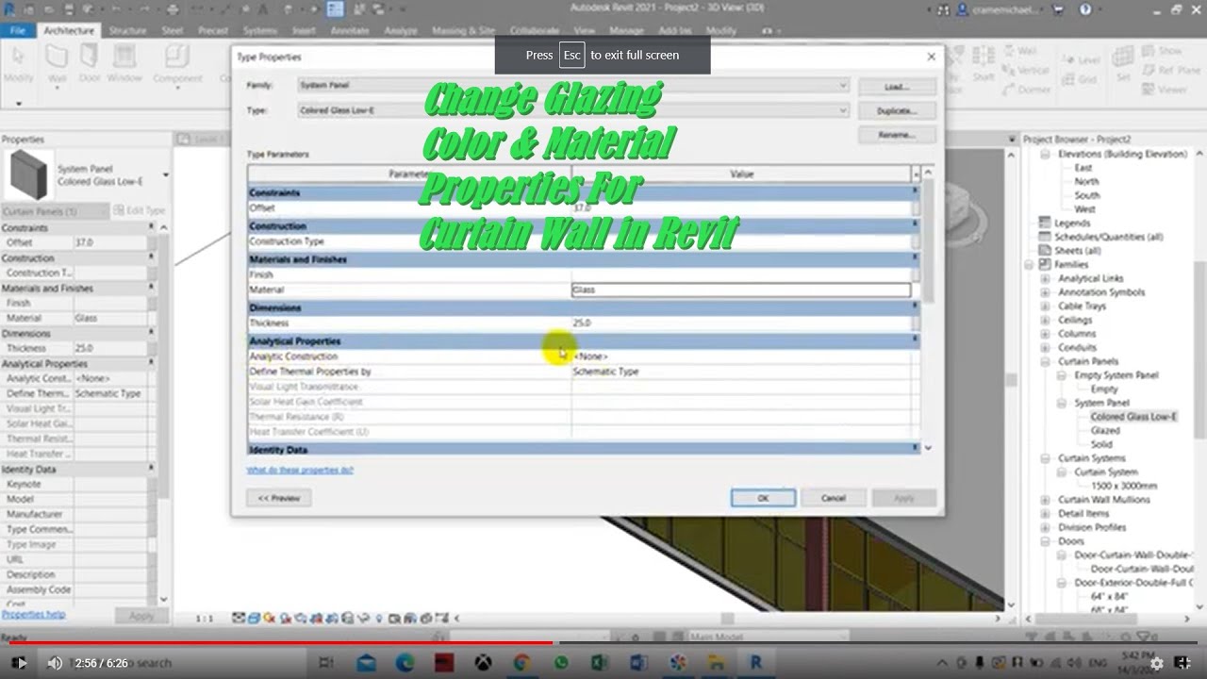Screen dimensions: 1207x679
Task: Click the System Panel type thumbnail in Properties
Action: point(27,174)
